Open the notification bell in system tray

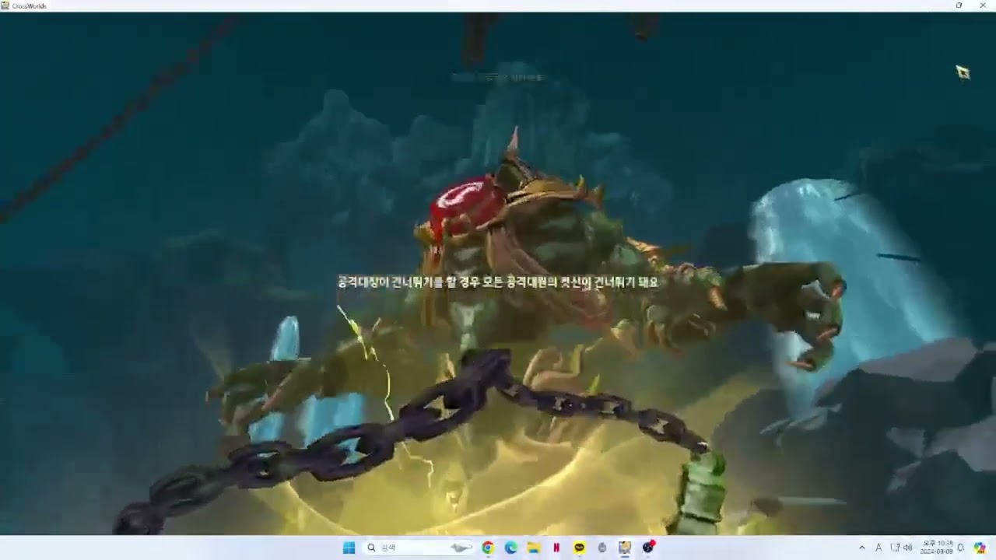[x=961, y=548]
